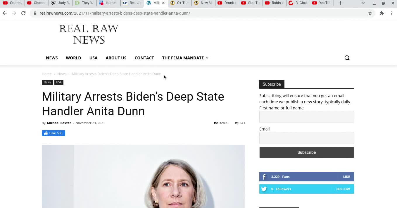Open the browser extensions puzzle icon

coord(382,13)
